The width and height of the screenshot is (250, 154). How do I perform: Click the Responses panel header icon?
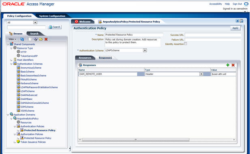pyautogui.click(x=80, y=65)
